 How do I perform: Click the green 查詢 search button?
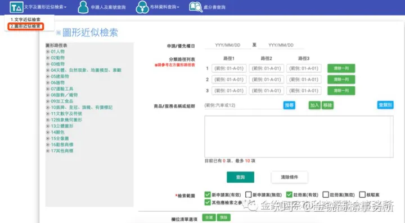tap(241, 177)
